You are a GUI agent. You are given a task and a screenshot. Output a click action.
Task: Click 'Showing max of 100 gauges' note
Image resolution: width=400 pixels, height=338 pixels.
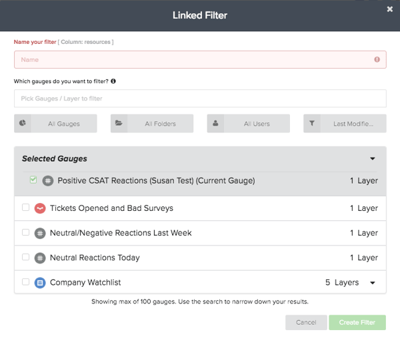pyautogui.click(x=200, y=301)
